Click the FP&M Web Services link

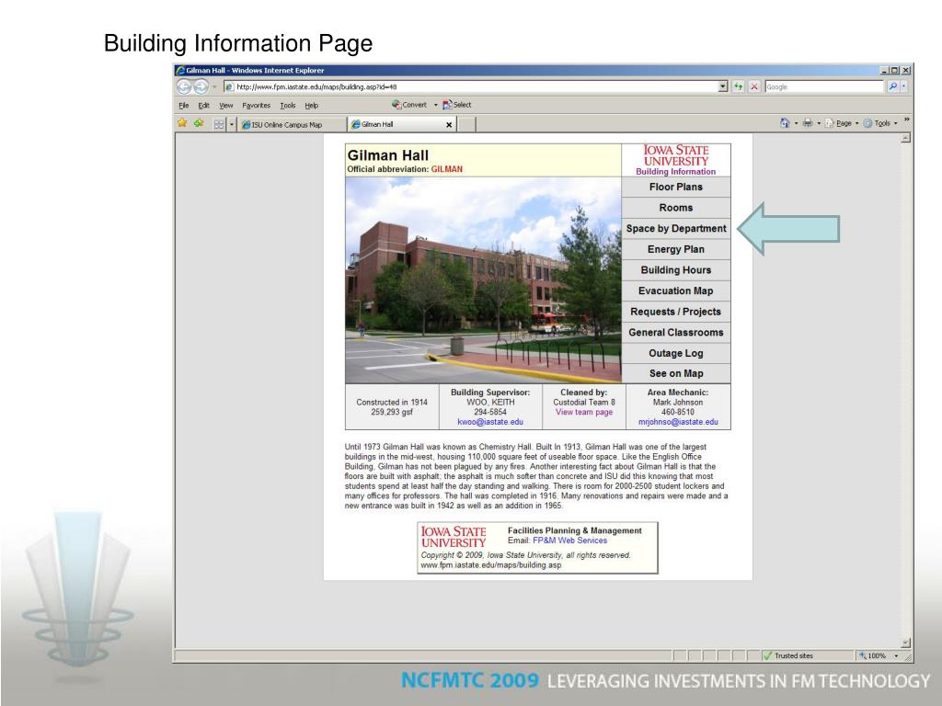point(569,541)
